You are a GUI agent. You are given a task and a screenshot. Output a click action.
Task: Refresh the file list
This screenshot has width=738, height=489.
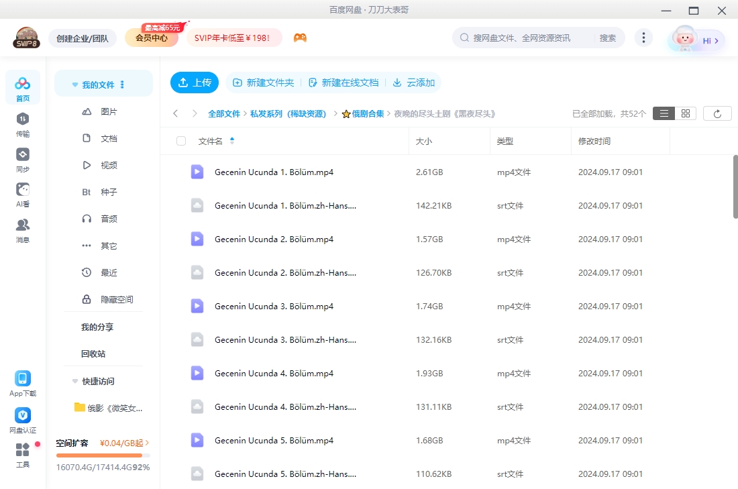click(x=717, y=113)
